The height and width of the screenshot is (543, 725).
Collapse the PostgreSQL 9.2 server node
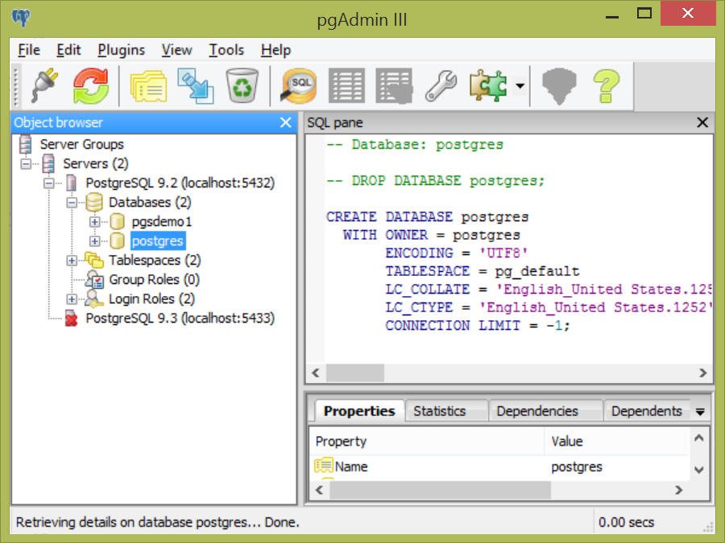(48, 183)
